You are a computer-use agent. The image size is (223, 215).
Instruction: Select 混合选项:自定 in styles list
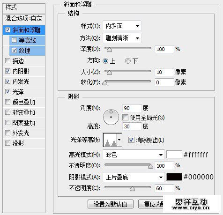point(24,19)
